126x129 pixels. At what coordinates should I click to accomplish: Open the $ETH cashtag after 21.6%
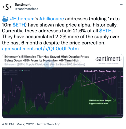point(106,31)
